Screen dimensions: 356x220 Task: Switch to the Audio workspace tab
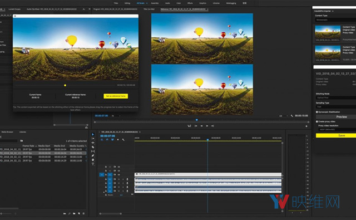(167, 3)
